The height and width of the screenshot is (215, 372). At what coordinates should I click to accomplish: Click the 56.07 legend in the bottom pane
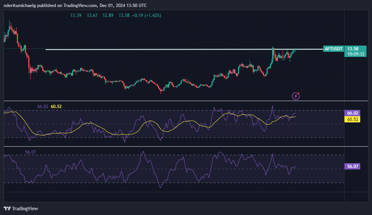click(30, 152)
